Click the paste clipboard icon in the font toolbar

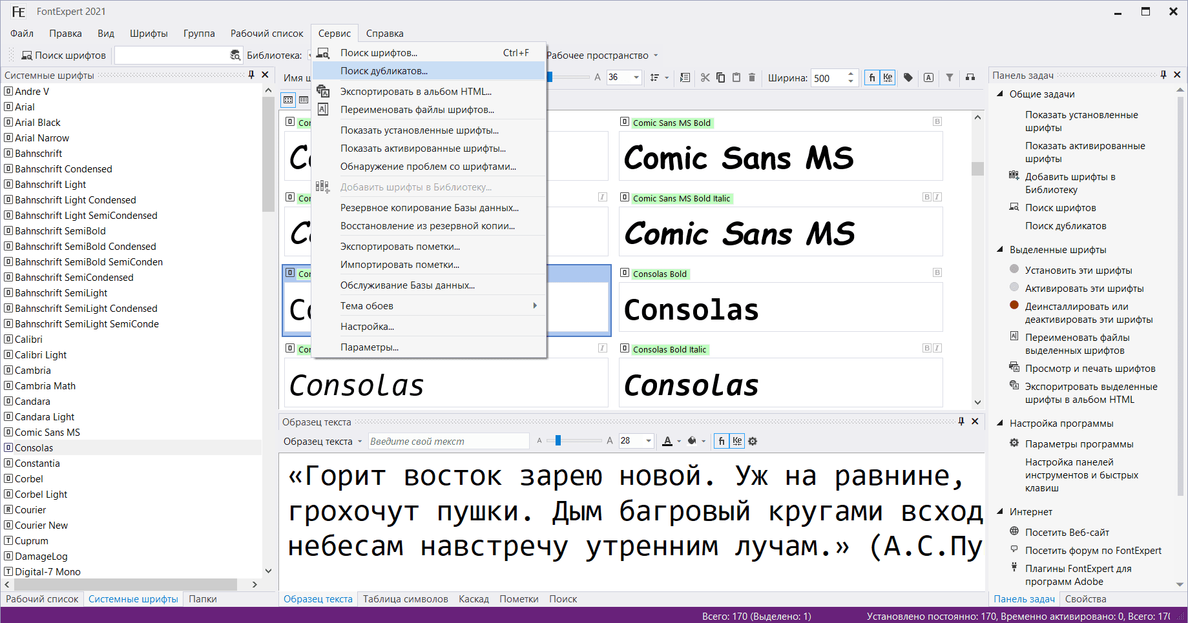(x=736, y=77)
